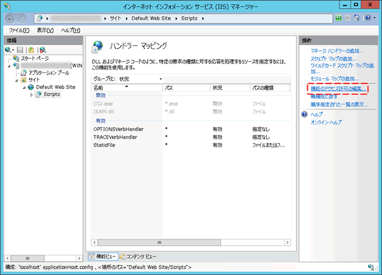This screenshot has height=275, width=382.
Task: Click the status bar configuration icon at bottom right
Action: pyautogui.click(x=371, y=267)
